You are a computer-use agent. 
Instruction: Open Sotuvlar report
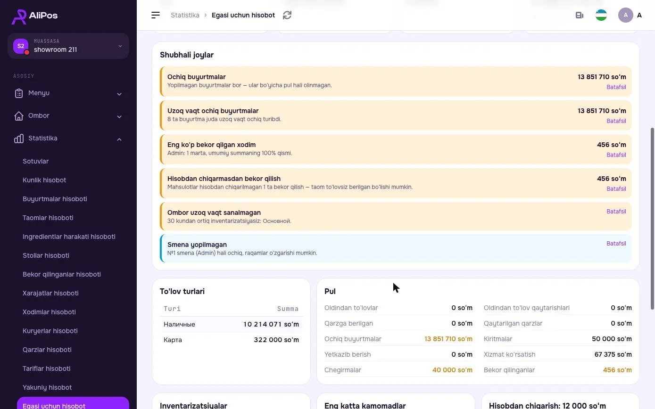[x=36, y=161]
